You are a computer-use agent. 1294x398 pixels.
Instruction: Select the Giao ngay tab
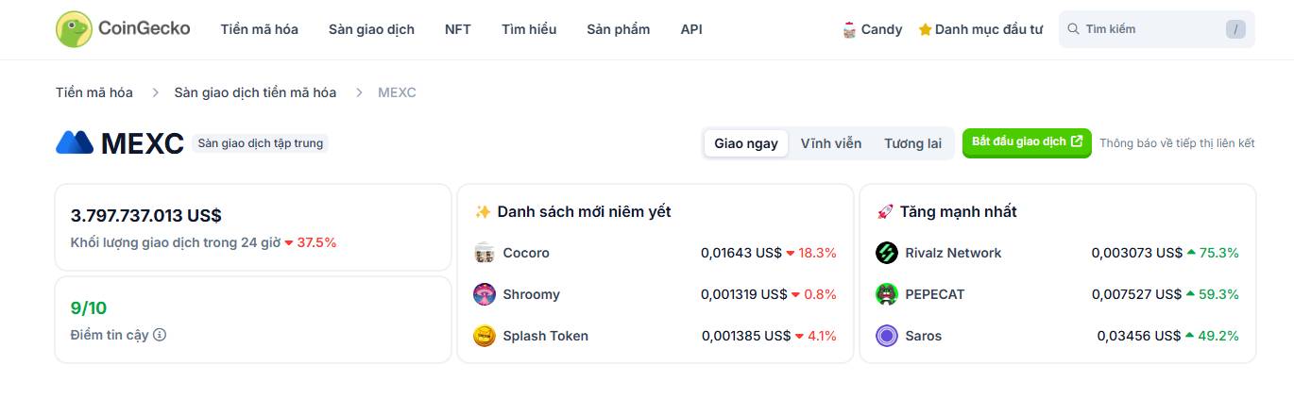[x=746, y=143]
